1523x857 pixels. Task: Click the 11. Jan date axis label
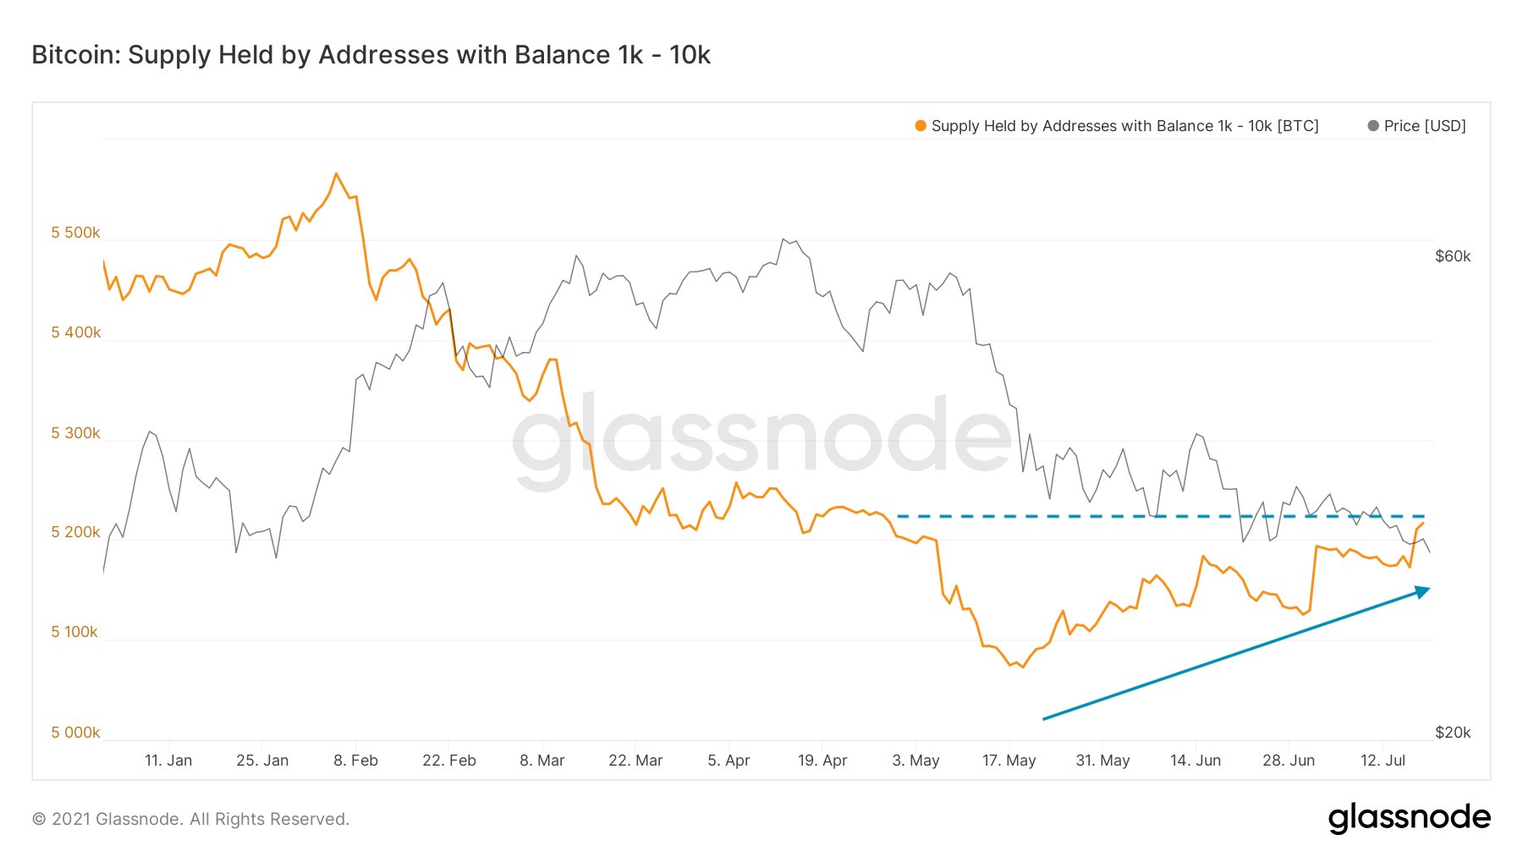point(168,761)
